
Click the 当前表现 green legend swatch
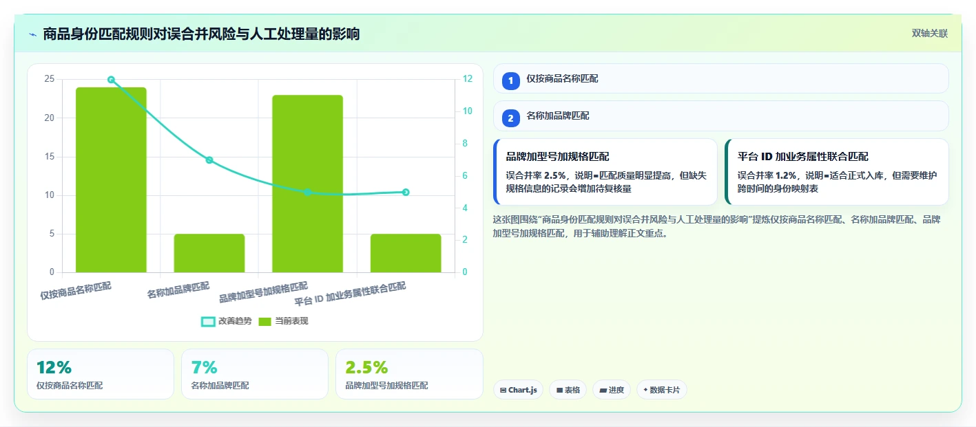[x=265, y=321]
